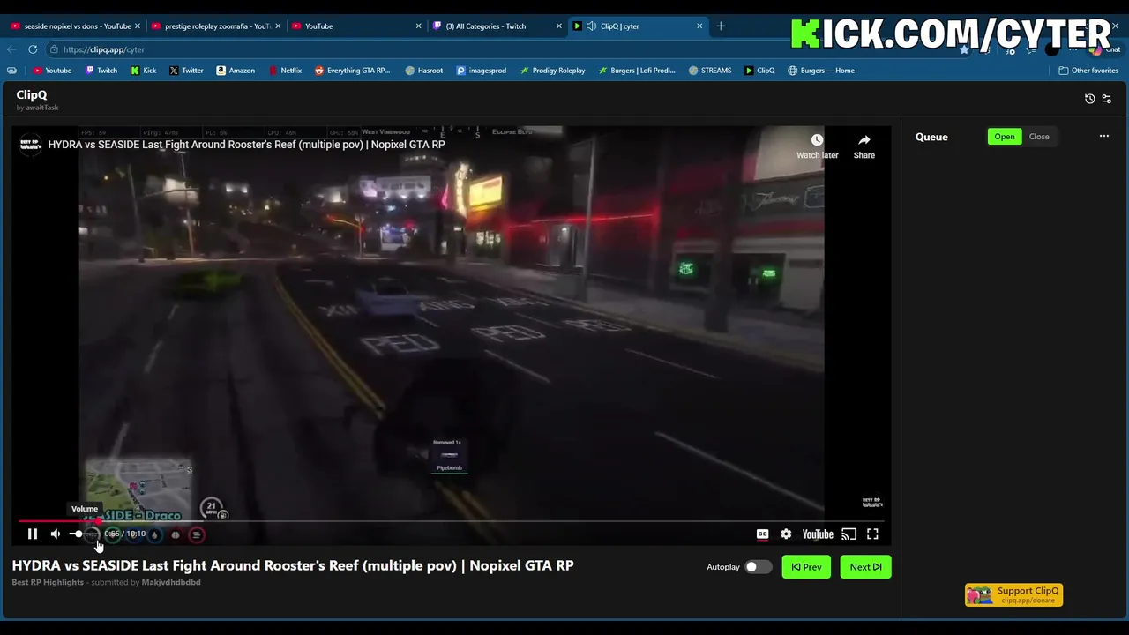Open Burgers — Home bookmark
This screenshot has height=635, width=1129.
[x=821, y=71]
